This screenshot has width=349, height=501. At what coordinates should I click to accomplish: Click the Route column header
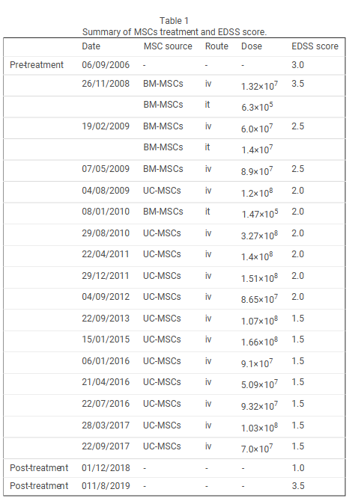point(216,46)
